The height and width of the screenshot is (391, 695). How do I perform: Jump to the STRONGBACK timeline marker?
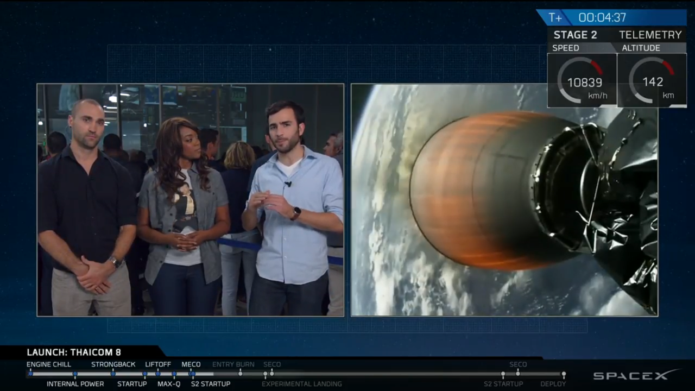pyautogui.click(x=113, y=374)
